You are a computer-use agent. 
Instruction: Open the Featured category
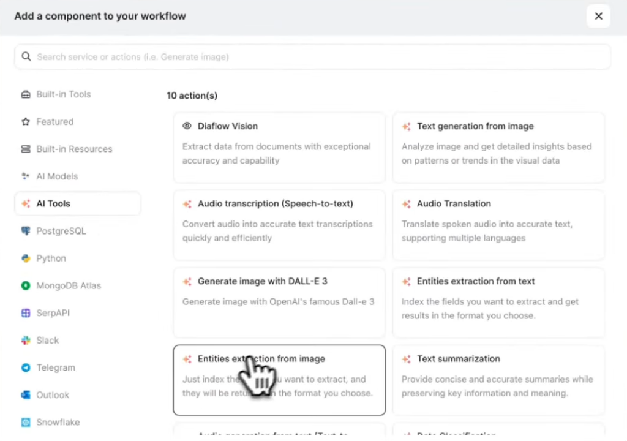(77, 122)
